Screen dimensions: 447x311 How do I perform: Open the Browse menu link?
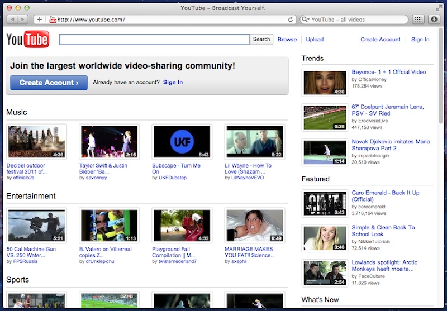tap(287, 40)
